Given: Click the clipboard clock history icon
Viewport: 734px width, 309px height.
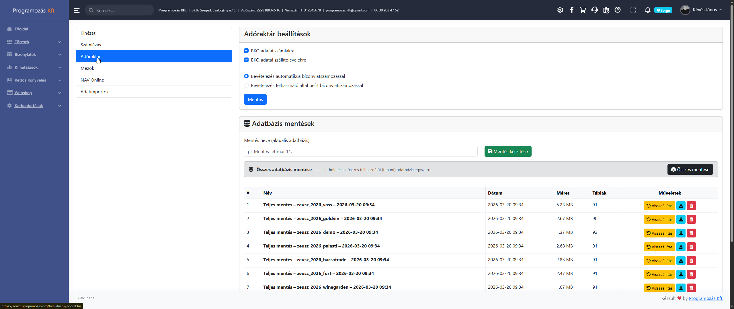Looking at the screenshot, I should pos(606,10).
